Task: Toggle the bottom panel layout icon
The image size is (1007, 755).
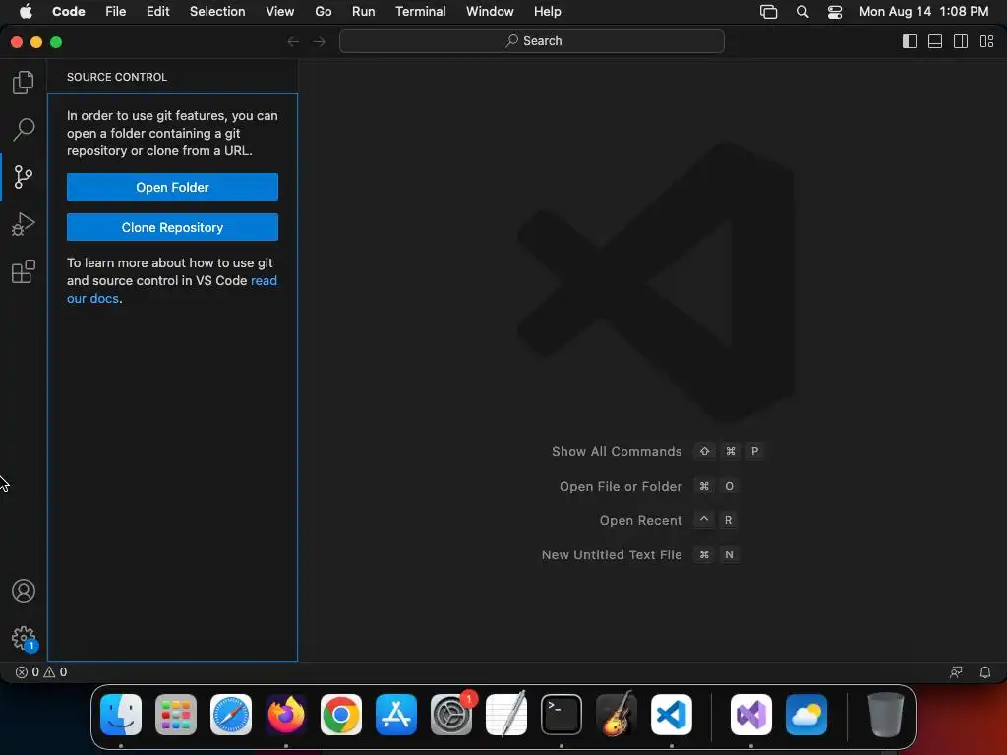Action: tap(935, 41)
